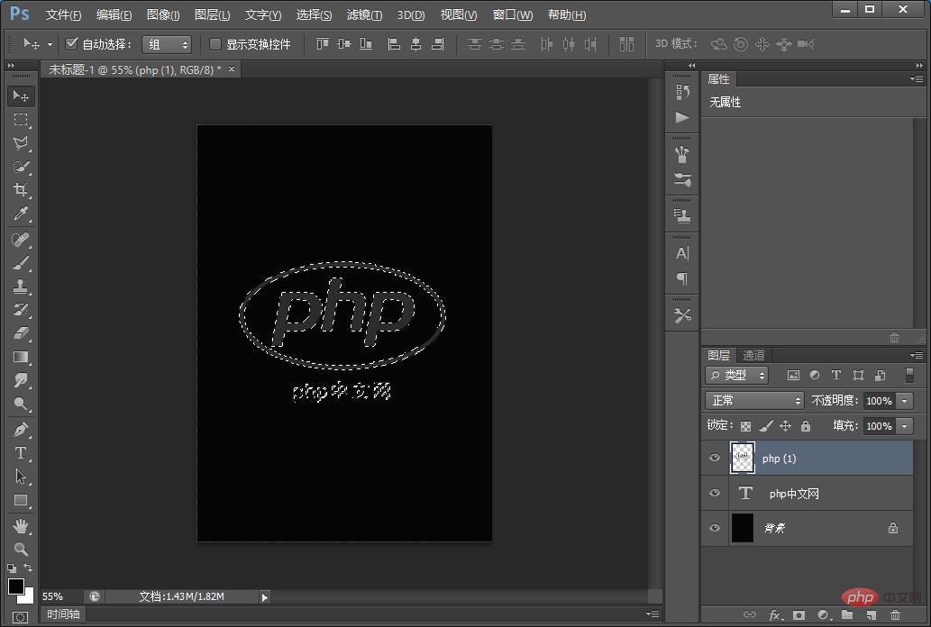Open the 滤镜(T) menu
Screen dimensions: 931x627
[364, 14]
